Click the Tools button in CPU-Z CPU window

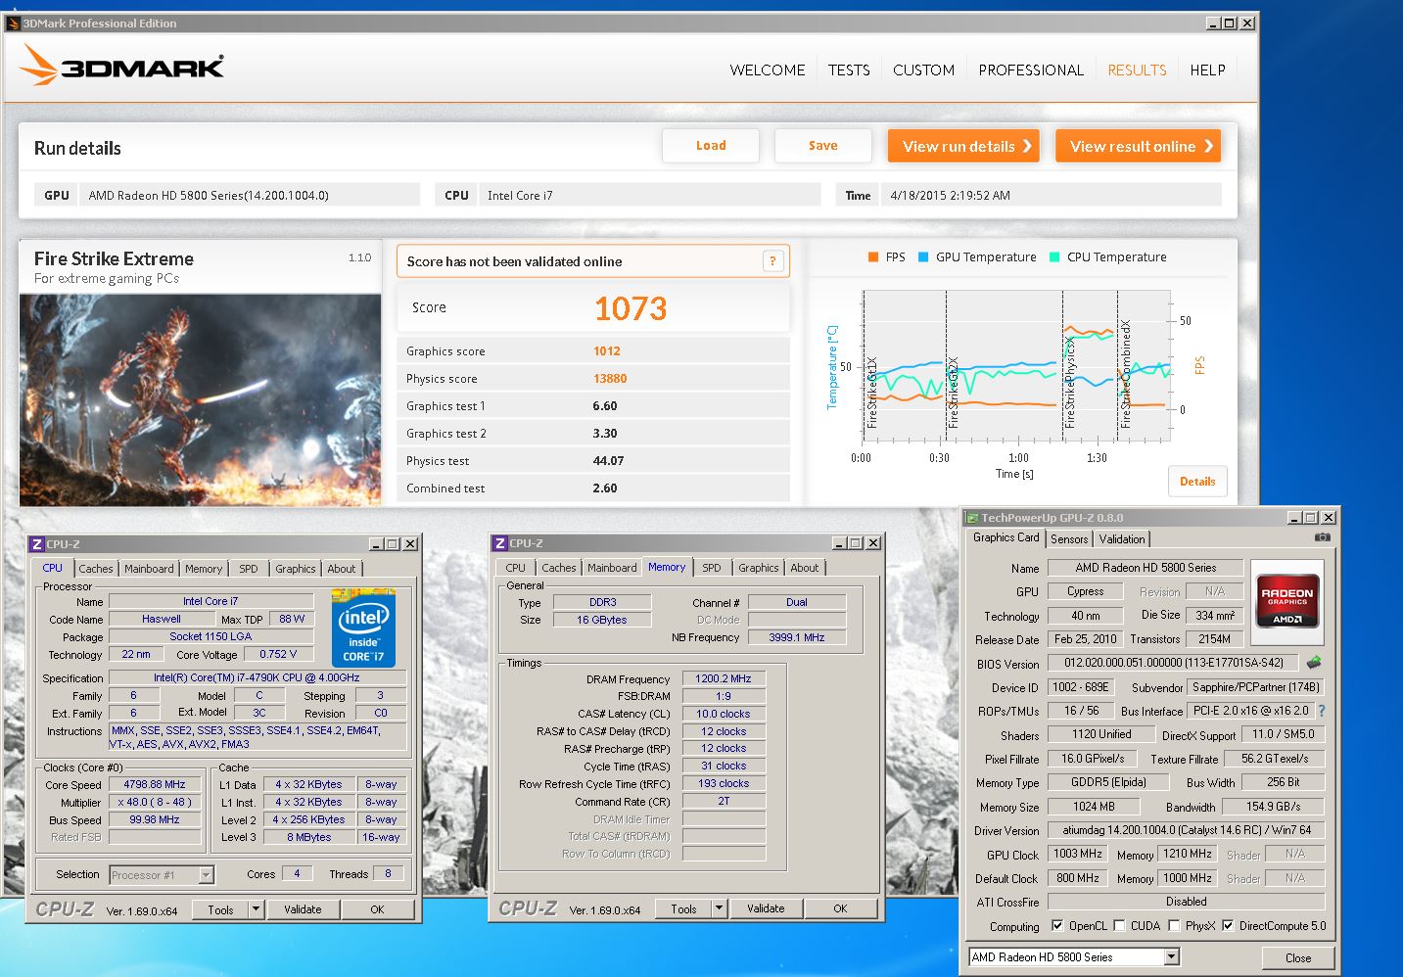pos(220,909)
